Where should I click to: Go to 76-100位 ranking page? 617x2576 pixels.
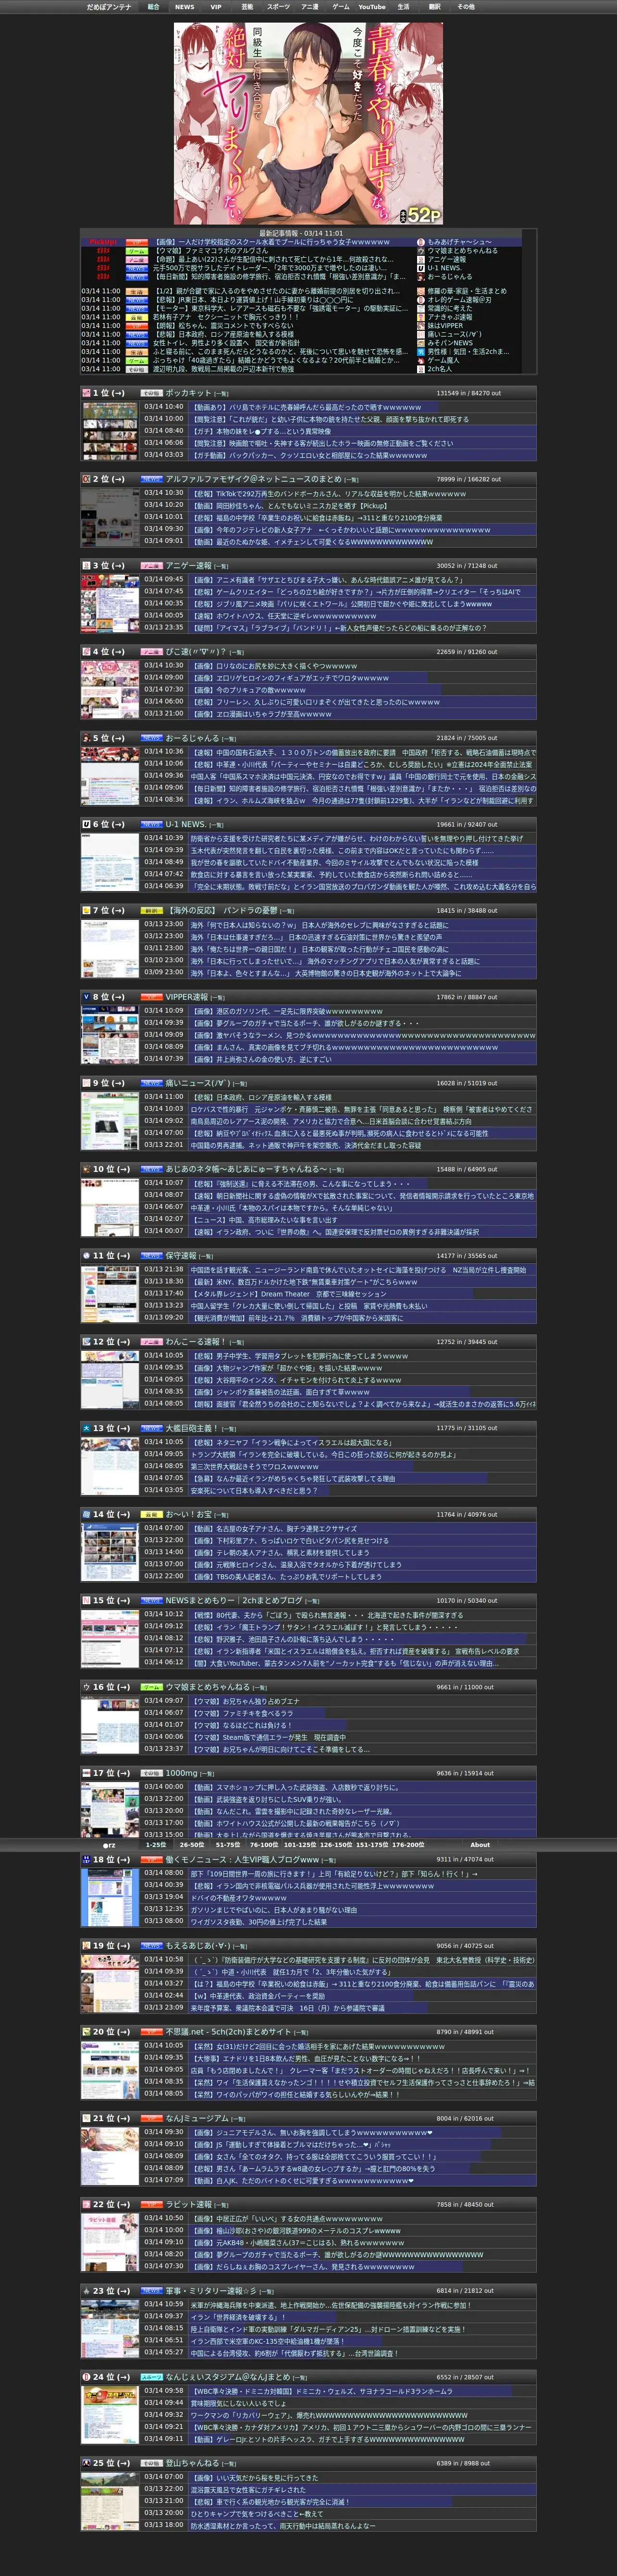click(264, 1845)
